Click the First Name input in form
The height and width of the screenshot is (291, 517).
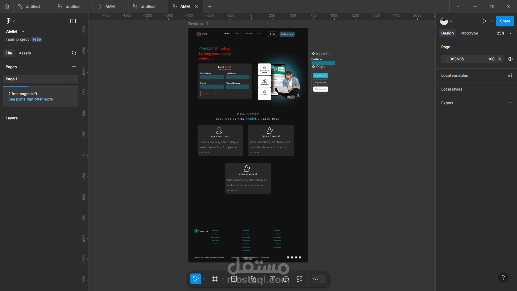pyautogui.click(x=212, y=77)
